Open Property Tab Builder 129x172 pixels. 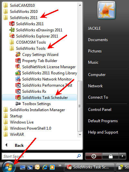point(36,61)
